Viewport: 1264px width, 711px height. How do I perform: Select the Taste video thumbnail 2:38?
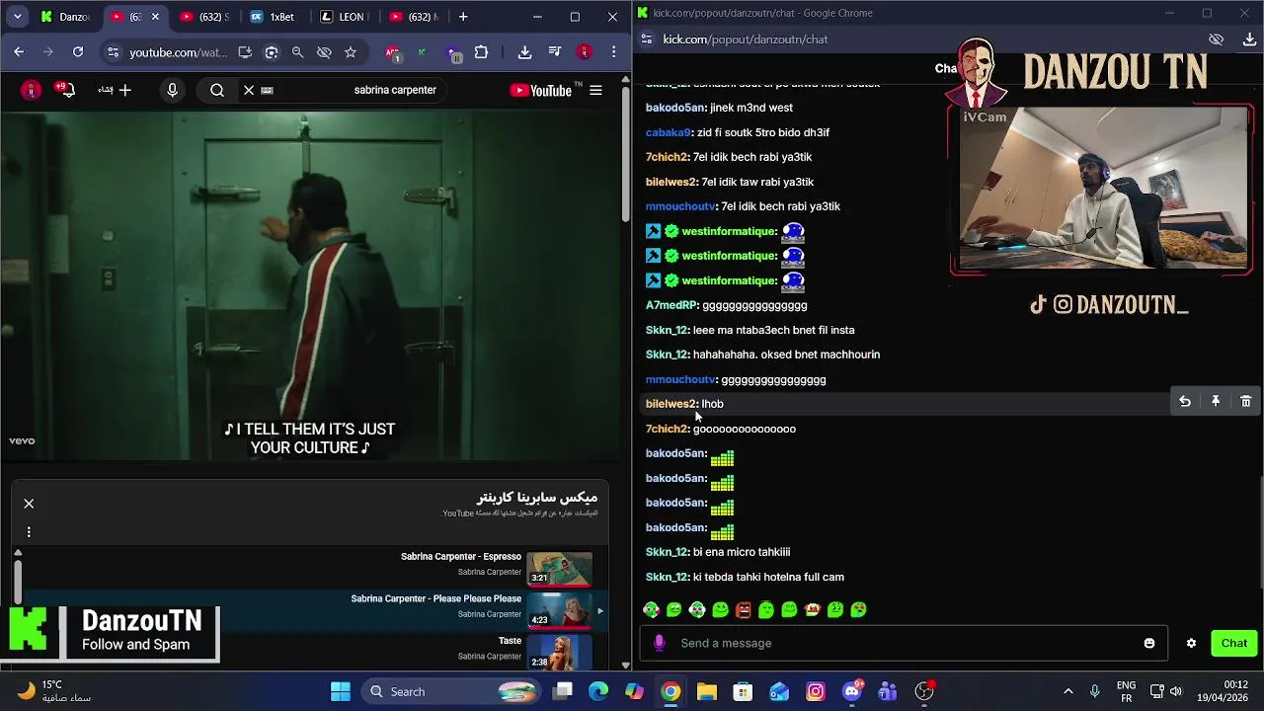[560, 652]
